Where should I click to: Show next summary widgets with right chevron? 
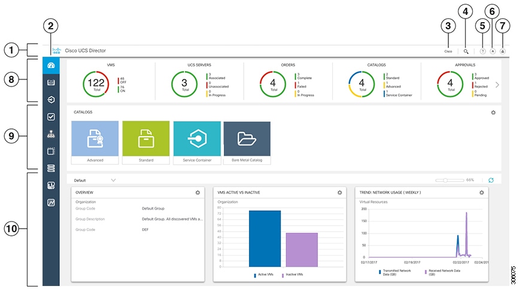click(x=497, y=85)
